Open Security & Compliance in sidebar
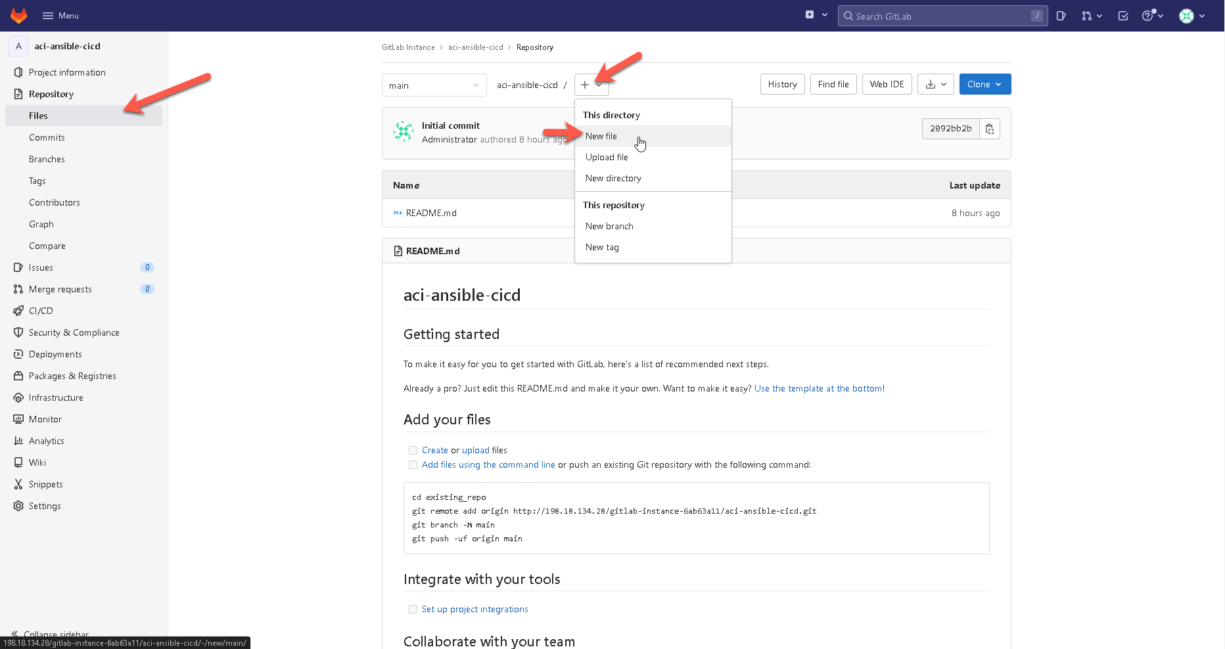Screen dimensions: 1225x649 click(x=83, y=332)
